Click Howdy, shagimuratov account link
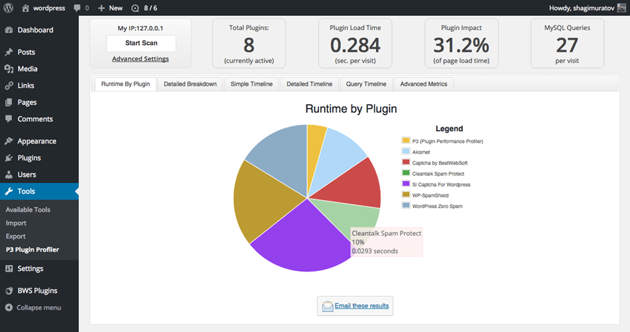Image resolution: width=630 pixels, height=332 pixels. point(582,8)
